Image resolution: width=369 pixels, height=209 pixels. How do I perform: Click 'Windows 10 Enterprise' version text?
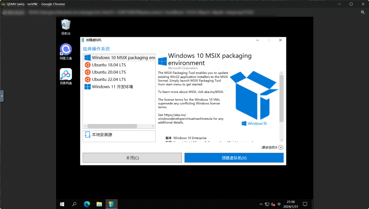[x=190, y=138]
